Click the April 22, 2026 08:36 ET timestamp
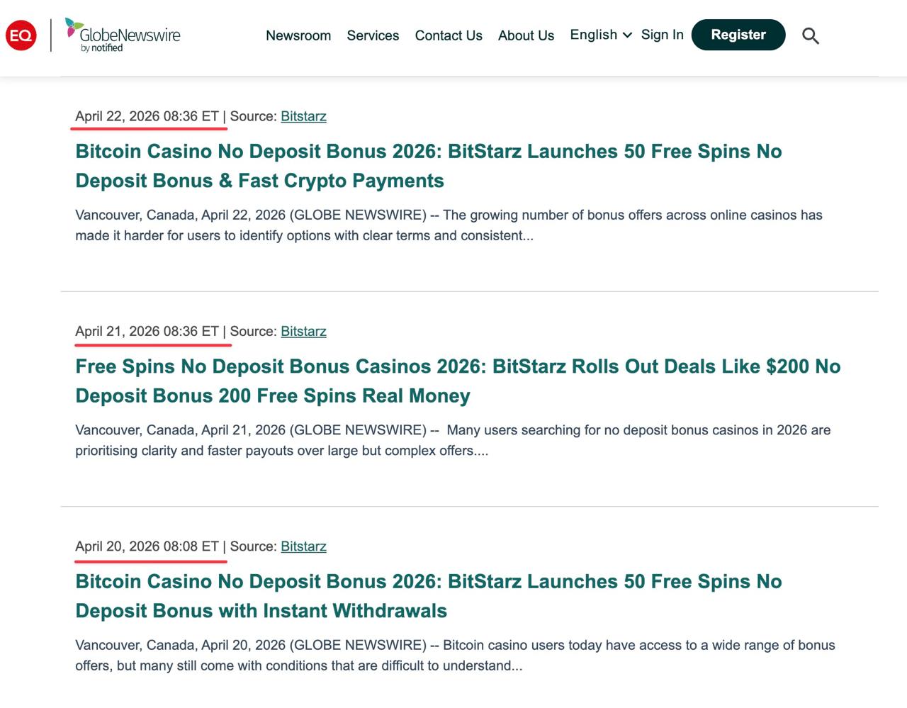Viewport: 907px width, 708px height. (x=147, y=116)
